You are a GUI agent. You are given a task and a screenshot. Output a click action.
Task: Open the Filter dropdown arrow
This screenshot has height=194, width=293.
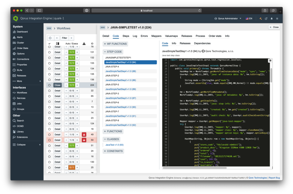pos(71,38)
